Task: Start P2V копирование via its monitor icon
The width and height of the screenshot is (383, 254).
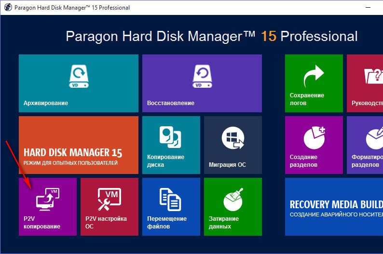Action: (47, 199)
